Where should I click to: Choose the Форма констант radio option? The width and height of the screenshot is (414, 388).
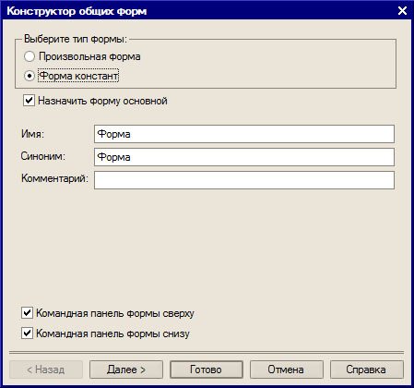point(30,76)
